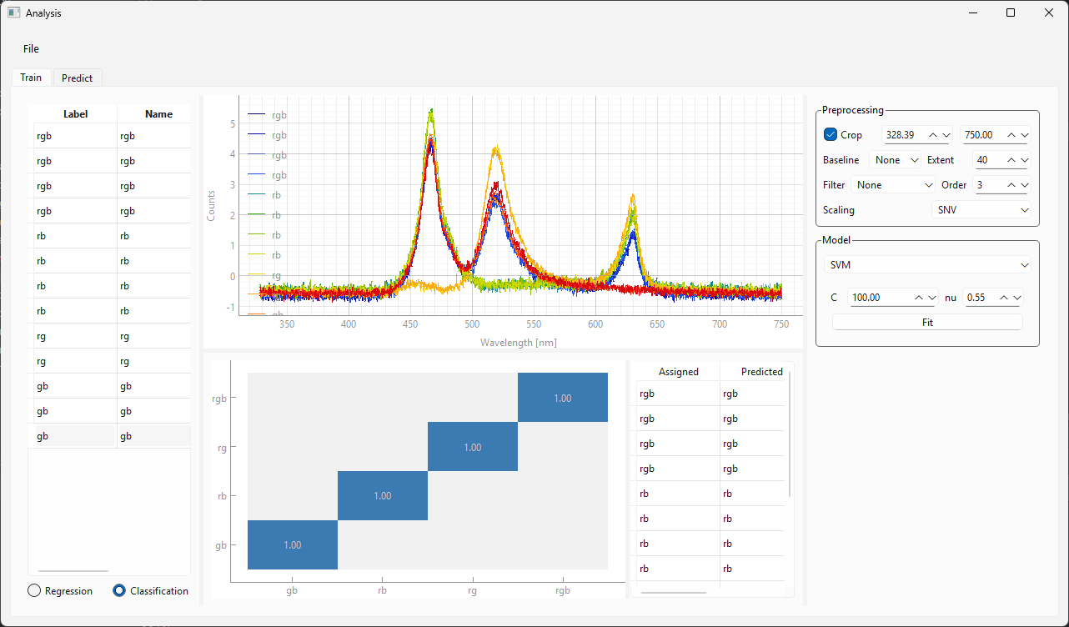Decrease the Crop end value 750.00

[1025, 135]
